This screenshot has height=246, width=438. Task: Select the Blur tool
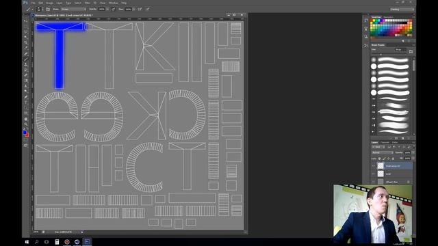pyautogui.click(x=26, y=86)
